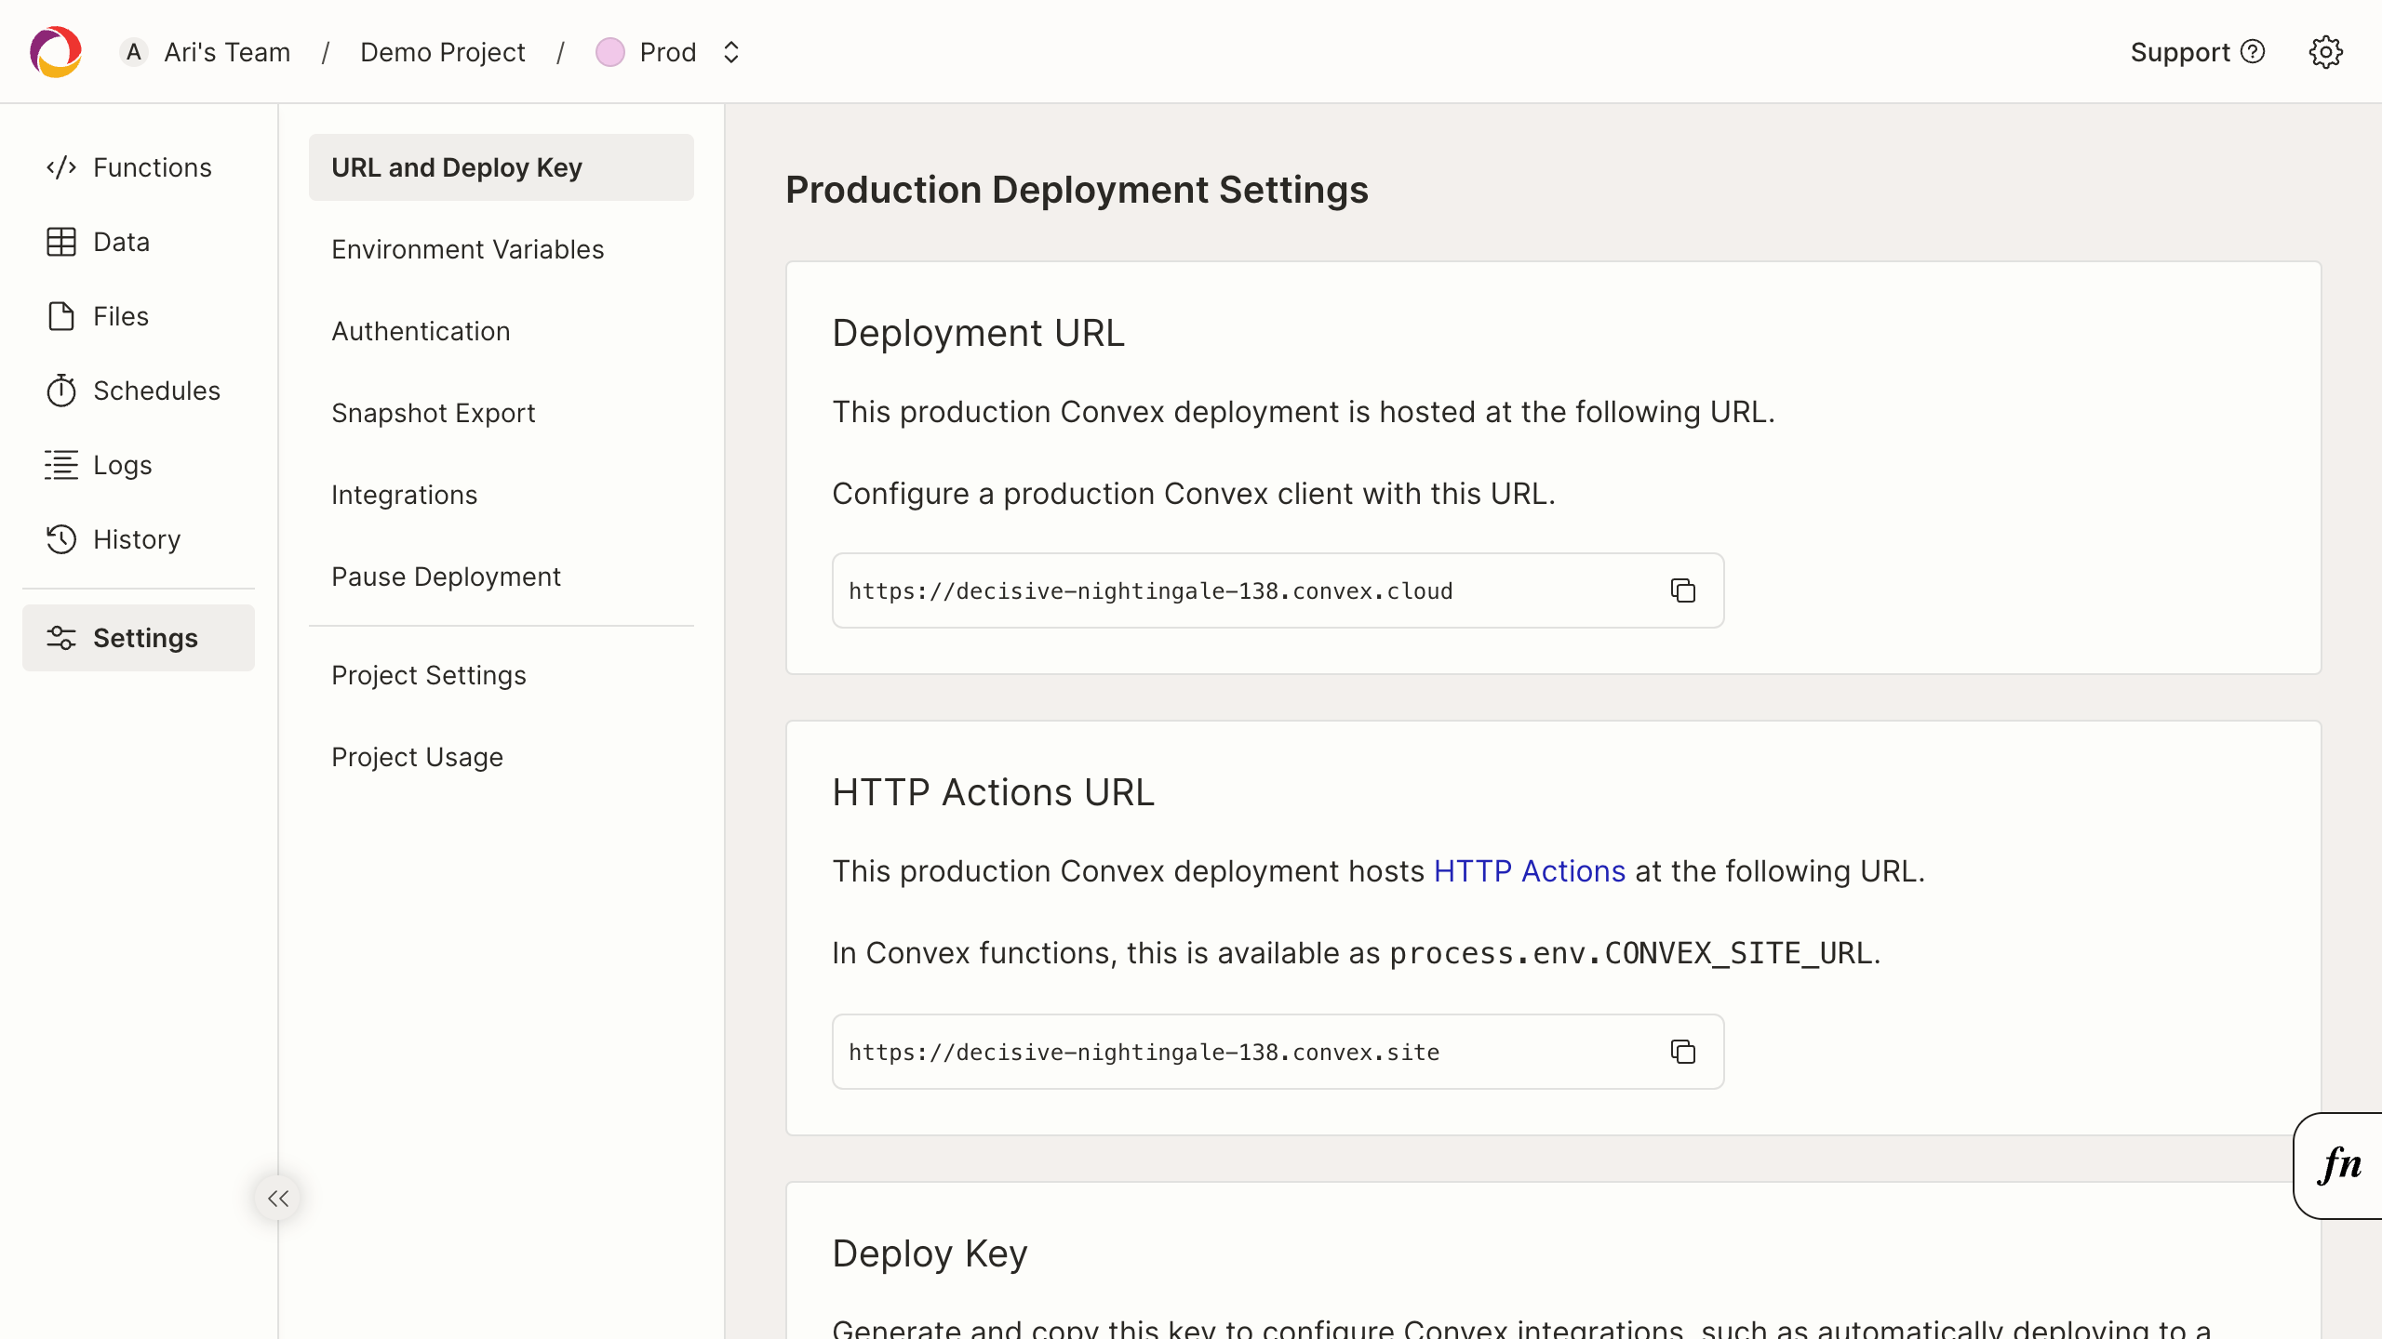Click the Deploy Key heading
2382x1339 pixels.
[930, 1253]
